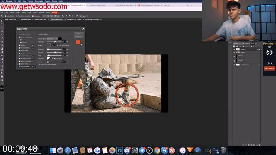Click the Default Value button
Viewport: 276px width, 155px height.
[78, 37]
